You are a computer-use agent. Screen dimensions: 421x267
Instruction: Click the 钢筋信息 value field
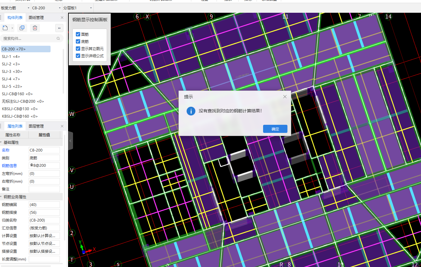pos(44,166)
